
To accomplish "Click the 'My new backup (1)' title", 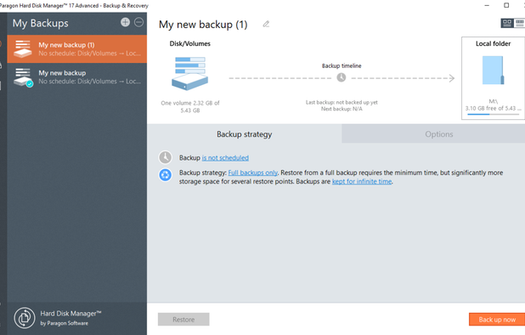I will [203, 25].
